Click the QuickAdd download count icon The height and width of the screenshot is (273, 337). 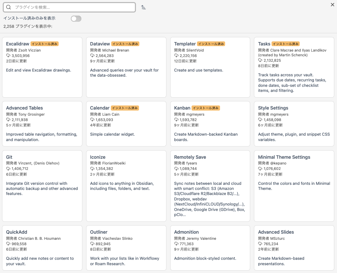[8, 244]
